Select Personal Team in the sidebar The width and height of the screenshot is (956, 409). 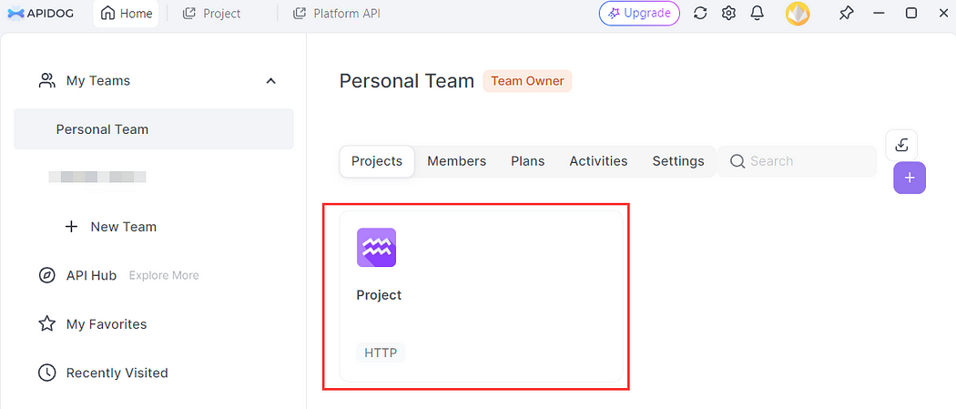tap(154, 129)
